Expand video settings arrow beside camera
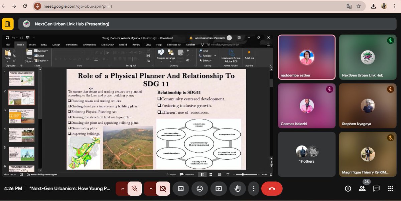The image size is (401, 201). 151,189
